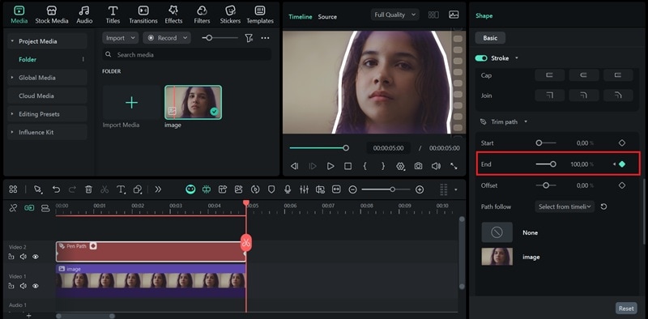Viewport: 648px width, 319px height.
Task: Expand preview to fullscreen
Action: tap(454, 166)
